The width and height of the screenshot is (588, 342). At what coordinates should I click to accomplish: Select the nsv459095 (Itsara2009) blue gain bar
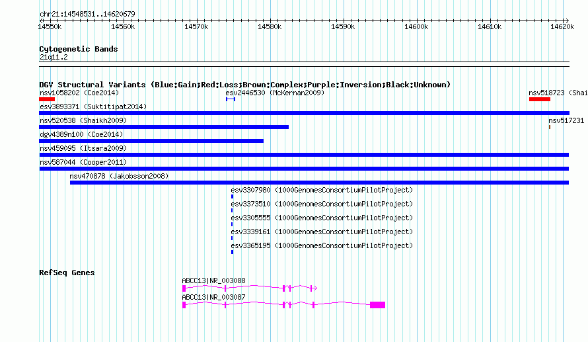[304, 155]
